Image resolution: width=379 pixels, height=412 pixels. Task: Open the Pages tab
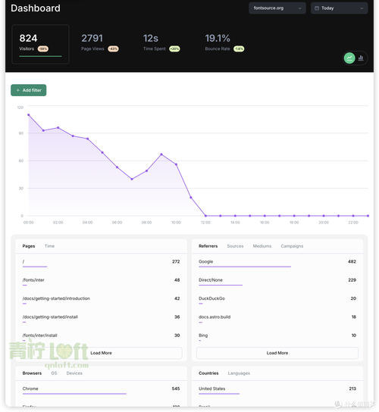tap(29, 246)
